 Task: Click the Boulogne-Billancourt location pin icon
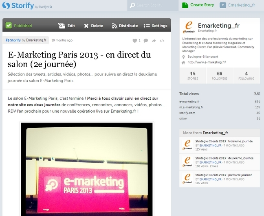184,57
